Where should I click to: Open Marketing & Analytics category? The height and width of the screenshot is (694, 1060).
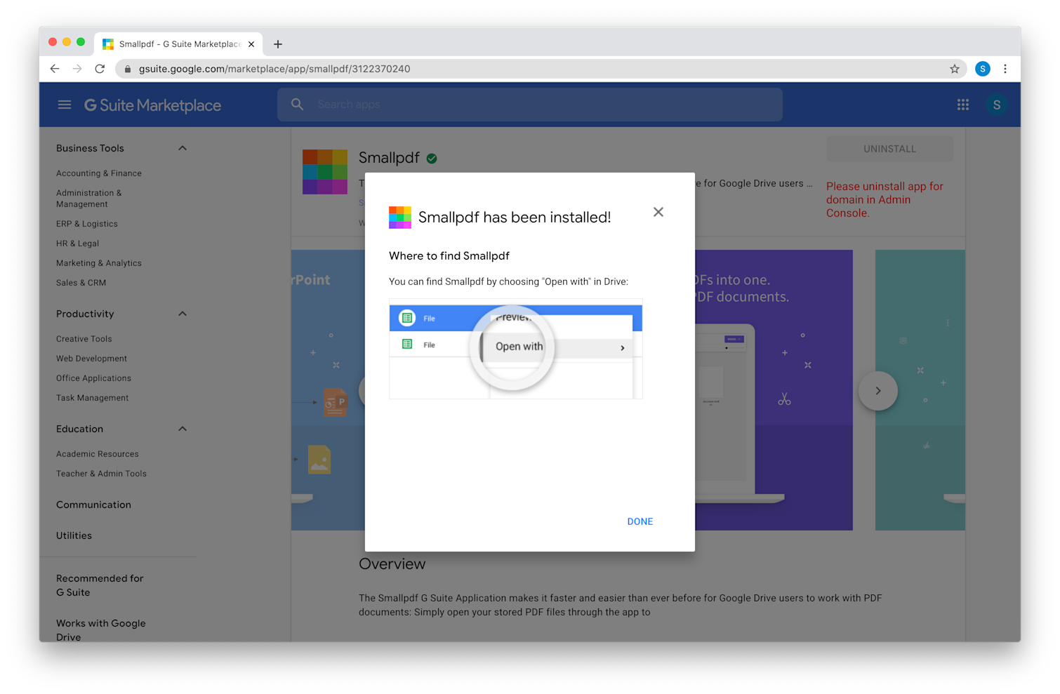99,263
